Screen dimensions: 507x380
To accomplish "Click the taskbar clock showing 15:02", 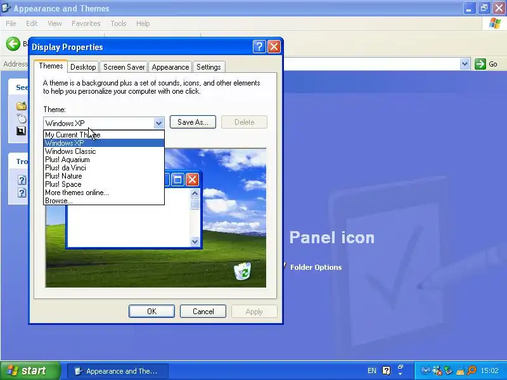I will pos(489,370).
